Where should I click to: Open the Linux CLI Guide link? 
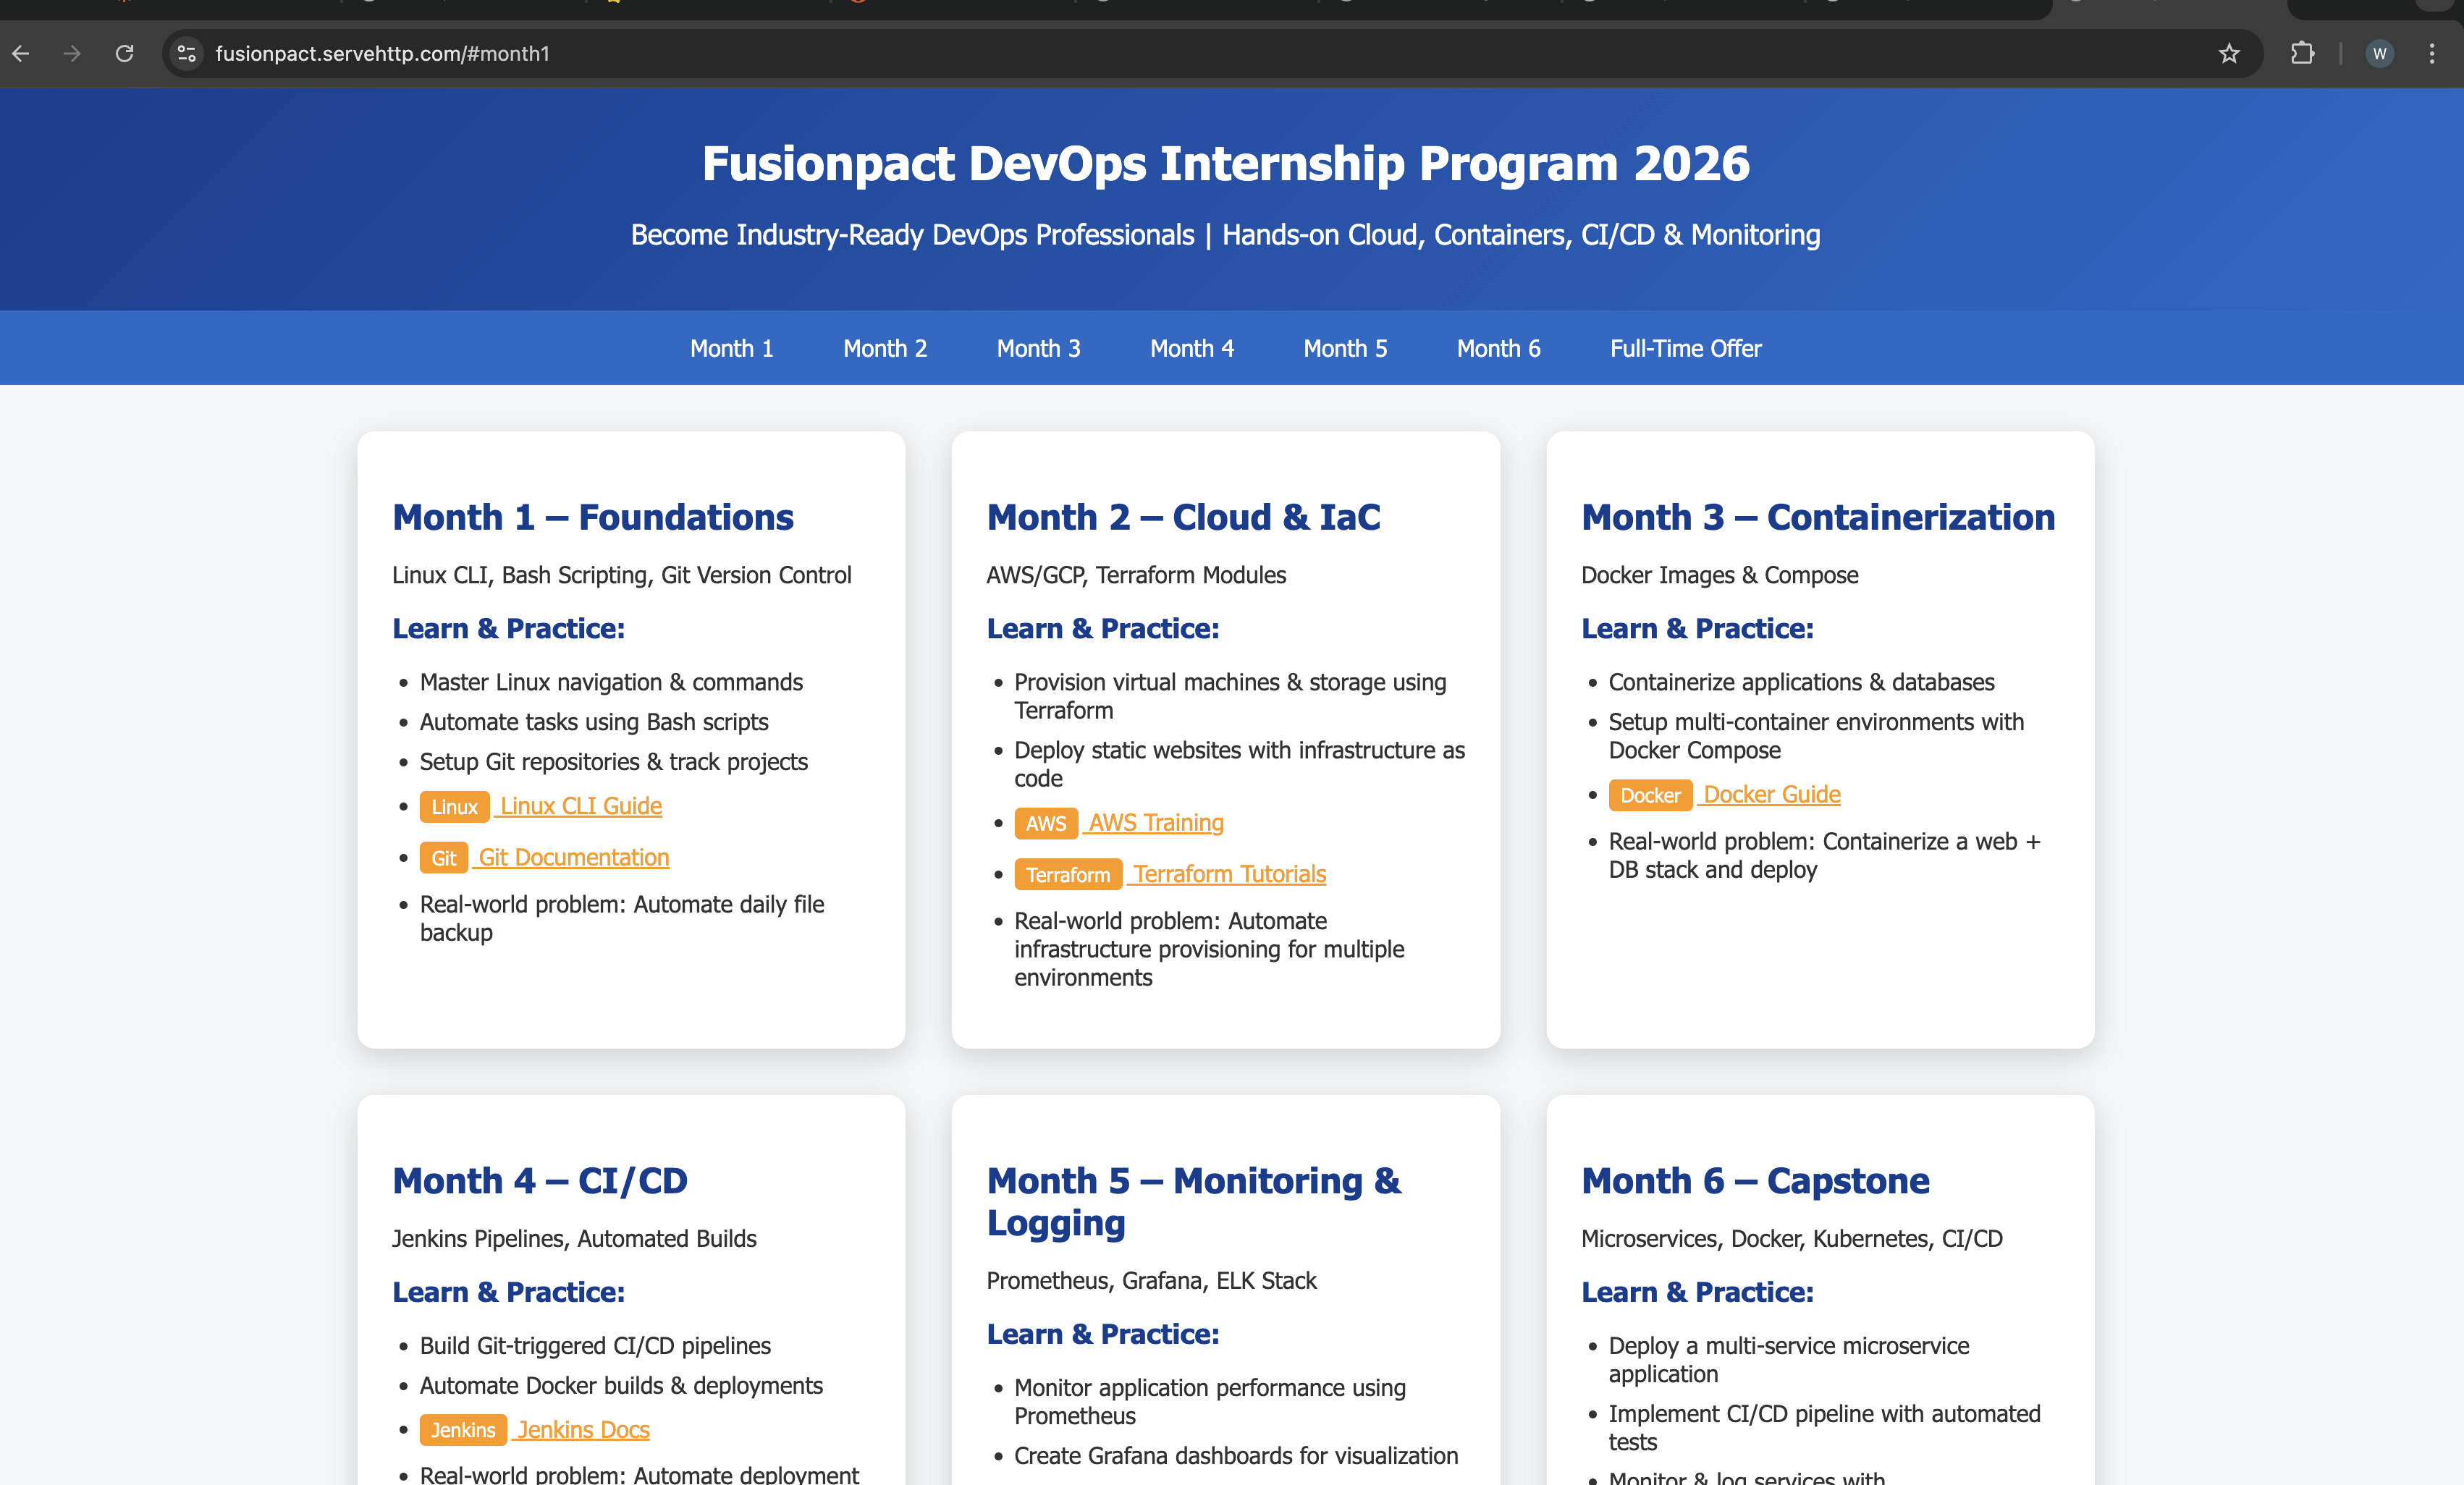click(580, 806)
